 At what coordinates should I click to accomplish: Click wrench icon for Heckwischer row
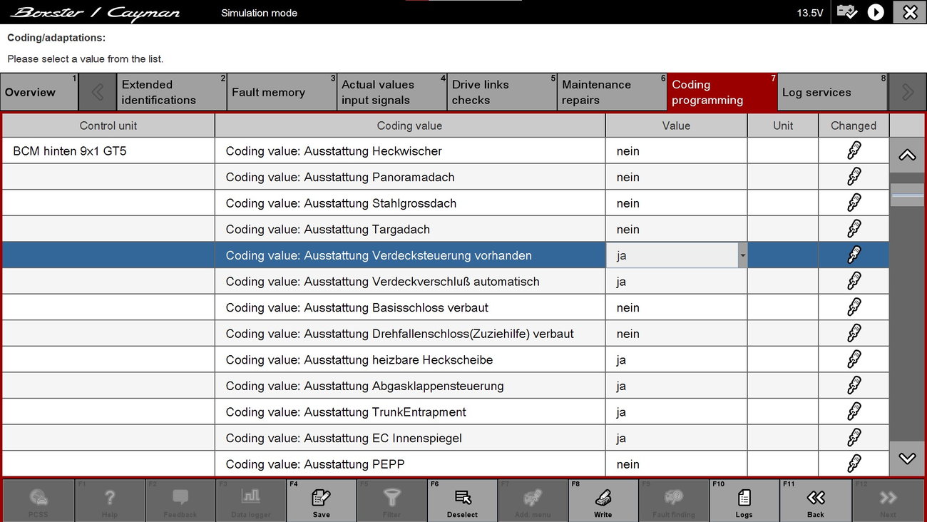pos(854,151)
